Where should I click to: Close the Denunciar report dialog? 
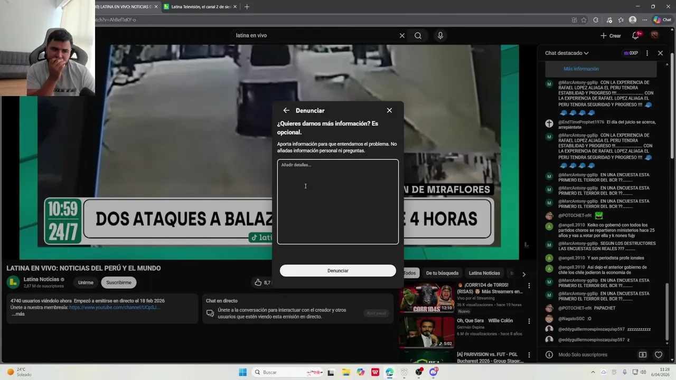click(389, 110)
